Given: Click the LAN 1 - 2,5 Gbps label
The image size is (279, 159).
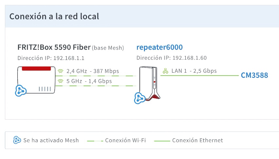Looking at the screenshot, I should pos(194,71).
